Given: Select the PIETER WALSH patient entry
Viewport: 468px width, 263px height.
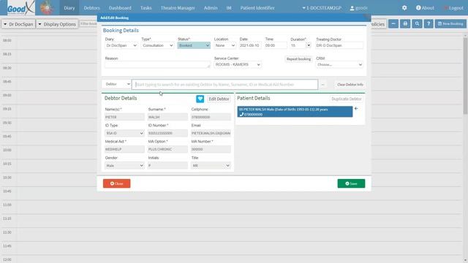Looking at the screenshot, I should coord(295,112).
